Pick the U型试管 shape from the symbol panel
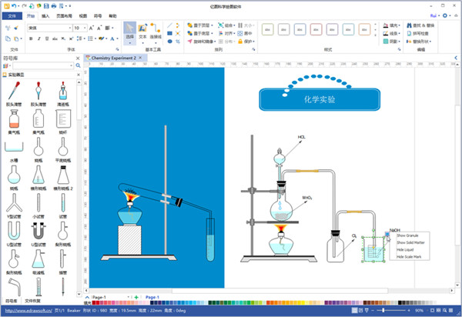This screenshot has height=317, width=462. click(x=14, y=235)
